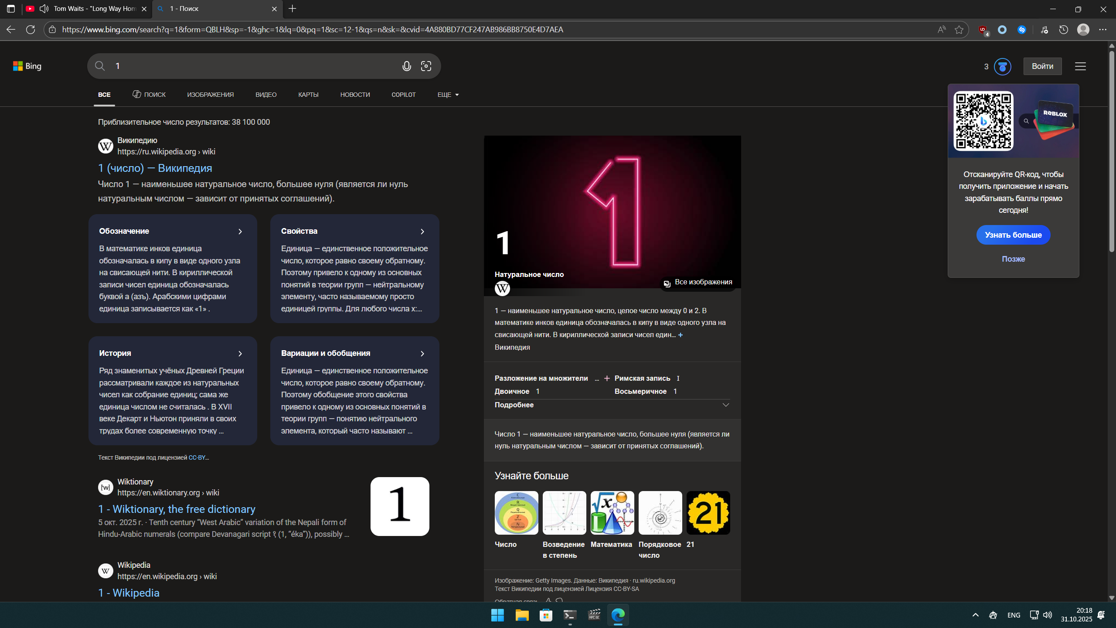Screen dimensions: 1116x628
Task: Click the Read aloud icon in address bar
Action: (942, 30)
